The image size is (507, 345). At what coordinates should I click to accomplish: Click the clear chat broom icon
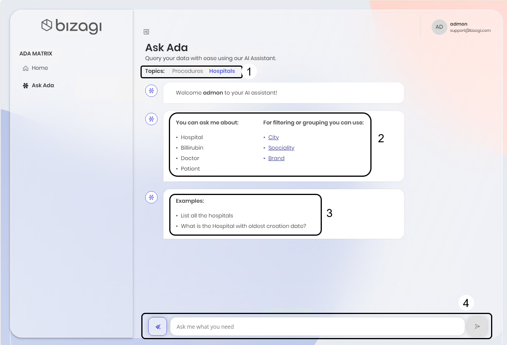coord(158,326)
